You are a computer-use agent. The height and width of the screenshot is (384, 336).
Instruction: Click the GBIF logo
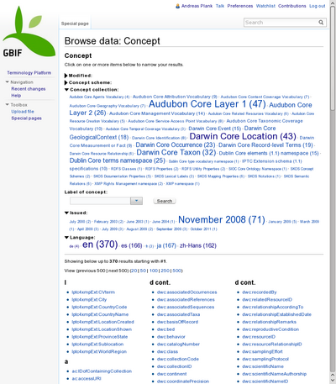(29, 32)
